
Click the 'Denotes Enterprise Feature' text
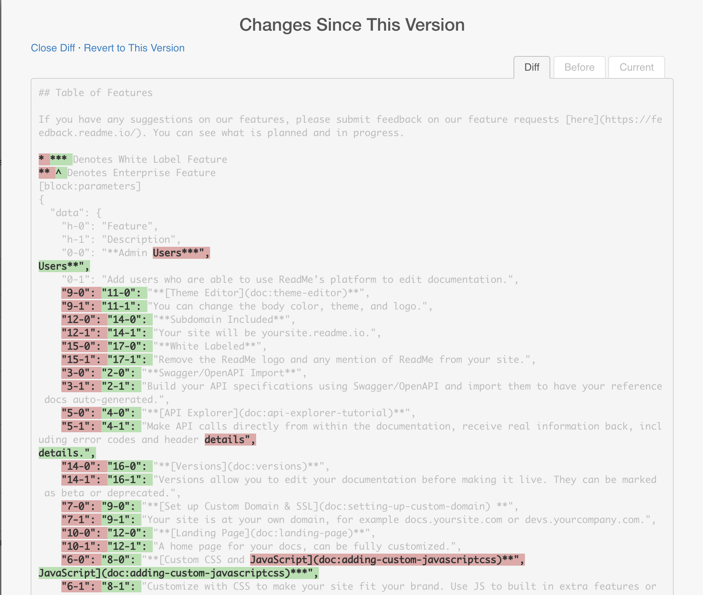[x=141, y=173]
